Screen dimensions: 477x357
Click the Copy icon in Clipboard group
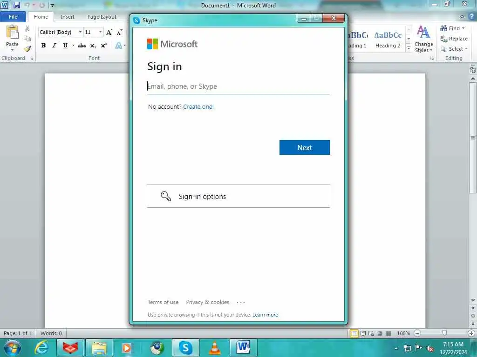[27, 38]
